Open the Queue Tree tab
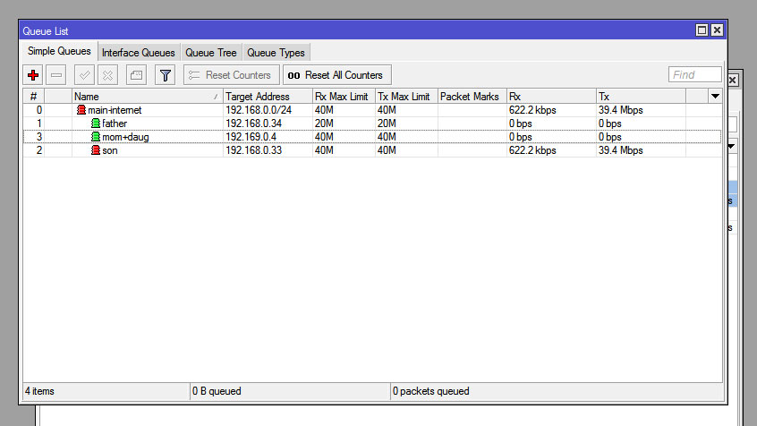Screen dimensions: 757x426 click(211, 53)
